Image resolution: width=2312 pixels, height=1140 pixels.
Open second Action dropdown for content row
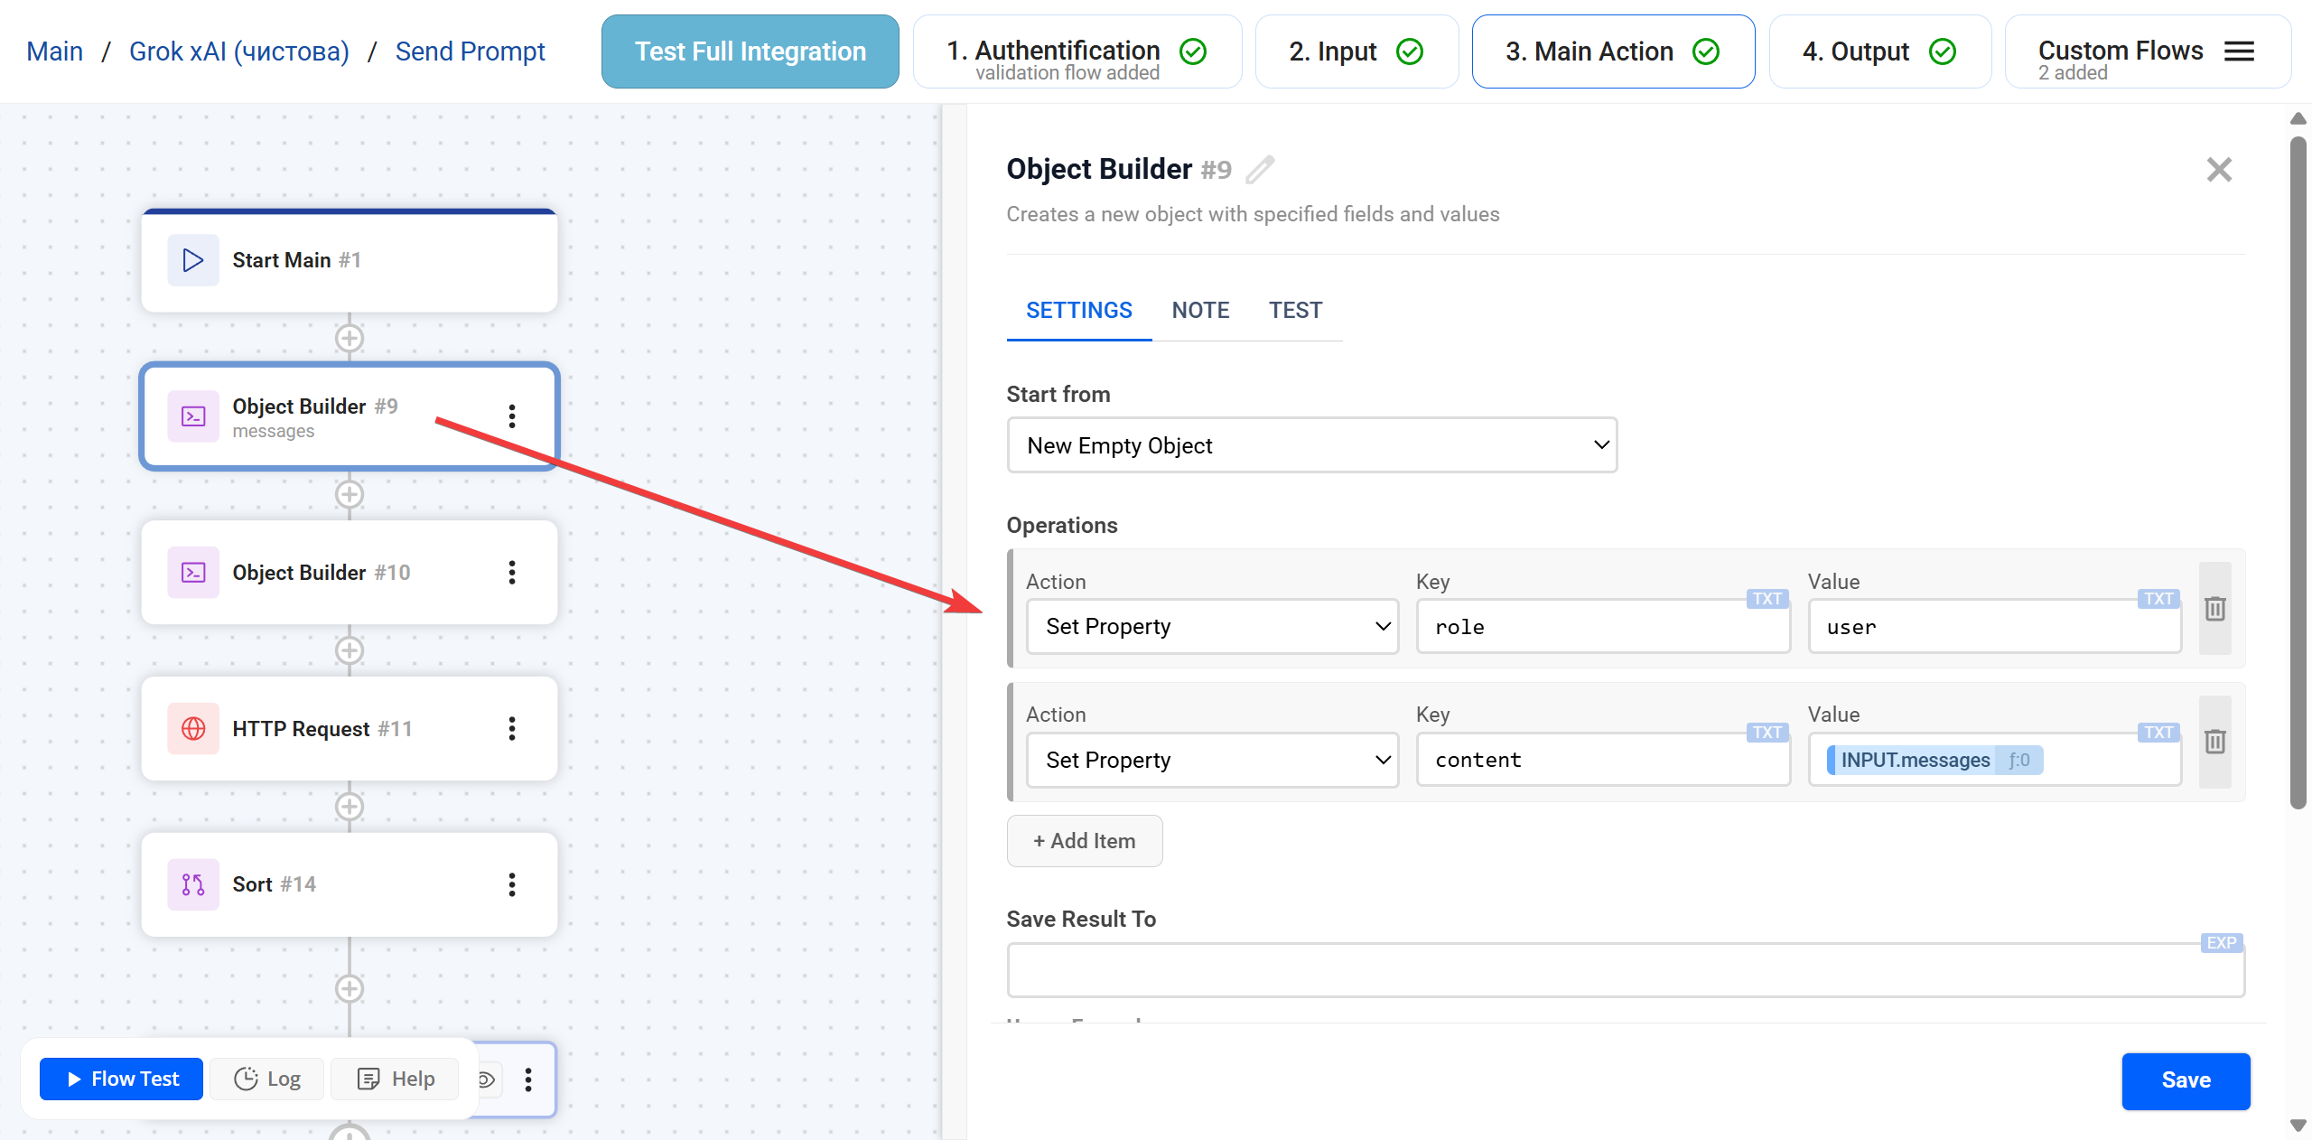pos(1212,760)
